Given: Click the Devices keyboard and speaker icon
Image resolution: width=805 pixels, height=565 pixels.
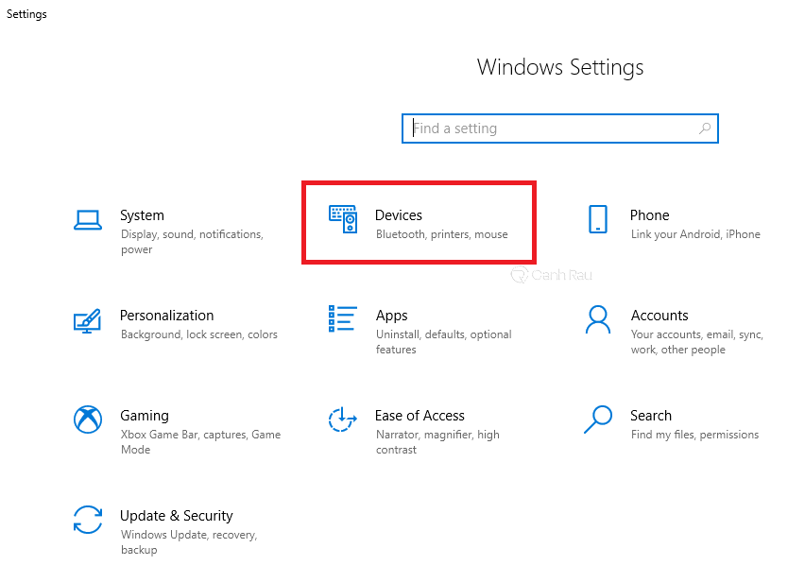Looking at the screenshot, I should (x=343, y=219).
